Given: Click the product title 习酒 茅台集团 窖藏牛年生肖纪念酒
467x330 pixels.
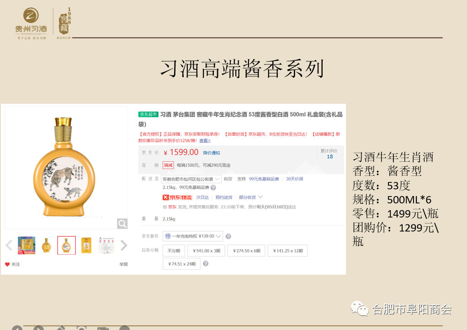Looking at the screenshot, I should coord(240,119).
